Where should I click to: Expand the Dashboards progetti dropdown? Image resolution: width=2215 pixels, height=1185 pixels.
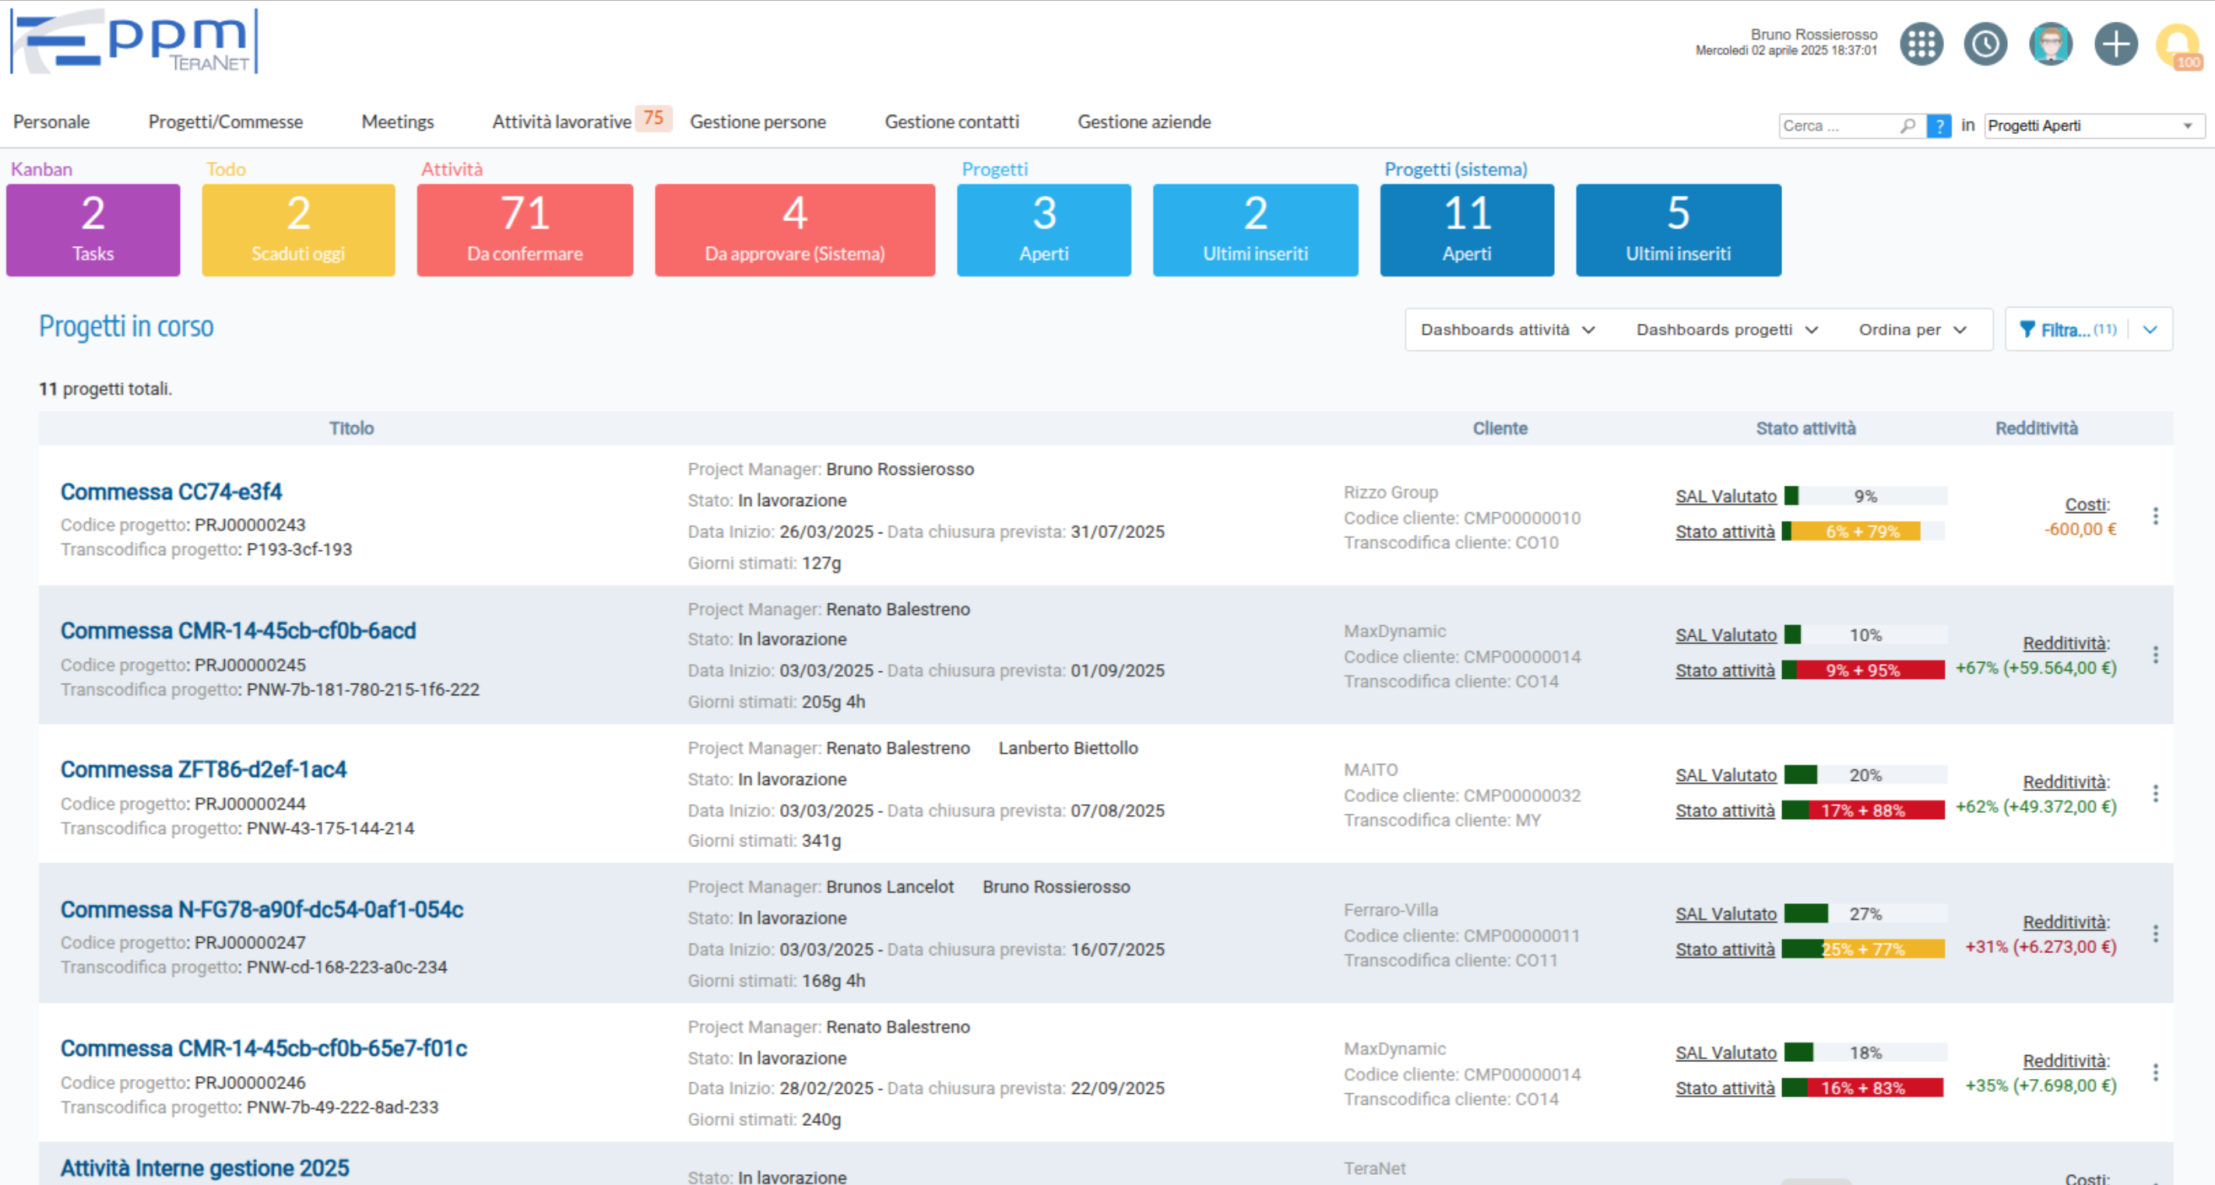[x=1727, y=329]
